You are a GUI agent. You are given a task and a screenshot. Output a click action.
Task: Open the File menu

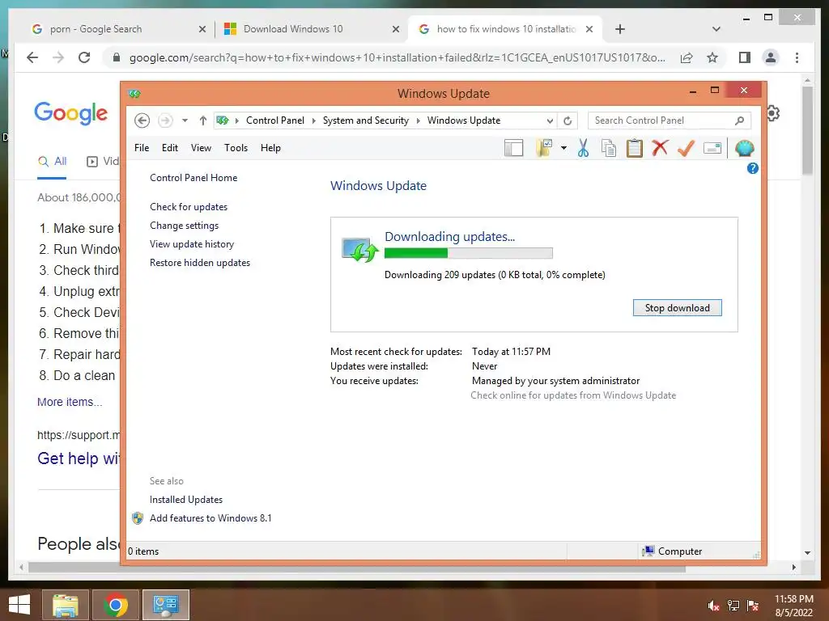[x=142, y=148]
